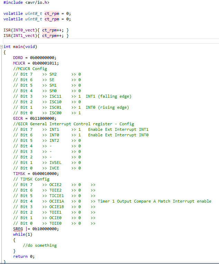
Task: Click the #include <avr/io.h> line
Action: pos(26,2)
